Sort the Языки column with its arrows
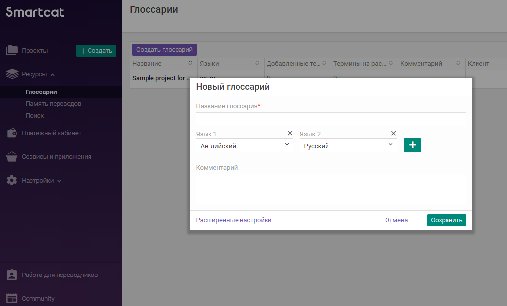 [257, 63]
